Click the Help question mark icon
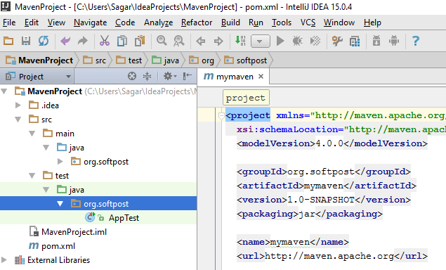Screen dimensions: 446x270 click(416, 41)
